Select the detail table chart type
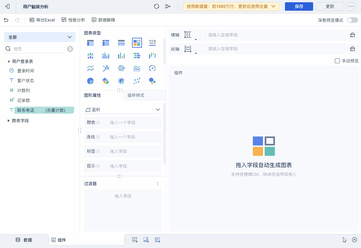 pyautogui.click(x=121, y=43)
